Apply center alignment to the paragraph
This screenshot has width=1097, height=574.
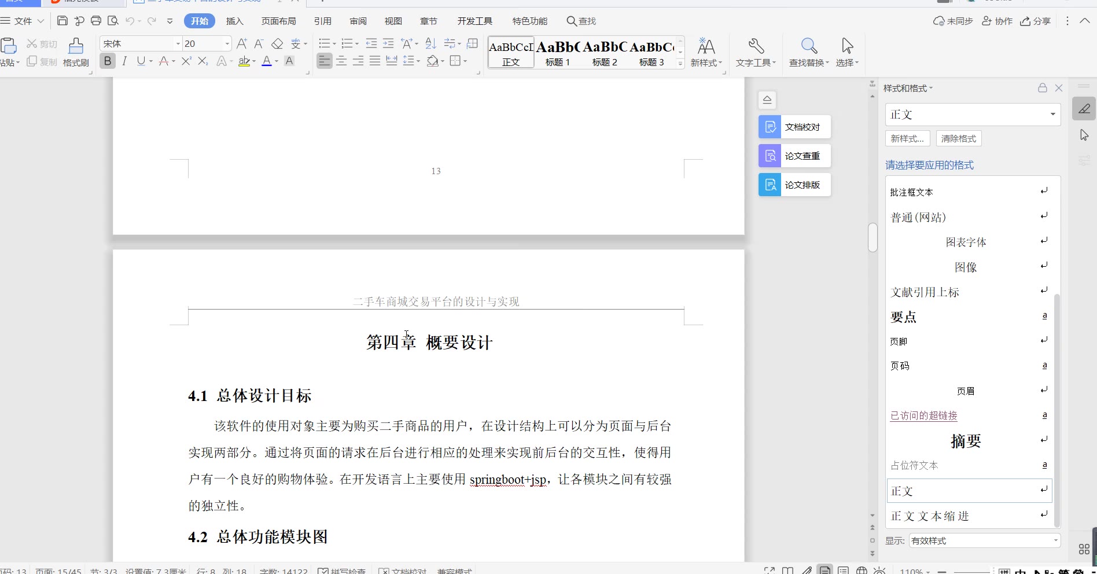tap(341, 61)
